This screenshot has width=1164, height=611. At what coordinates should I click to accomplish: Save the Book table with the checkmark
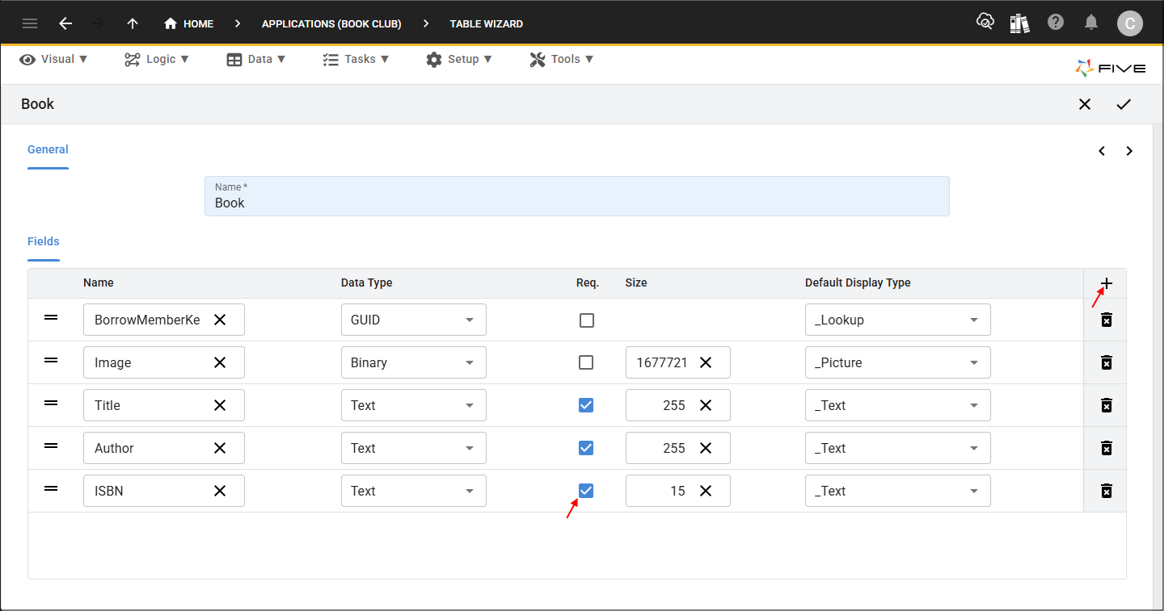pyautogui.click(x=1124, y=104)
